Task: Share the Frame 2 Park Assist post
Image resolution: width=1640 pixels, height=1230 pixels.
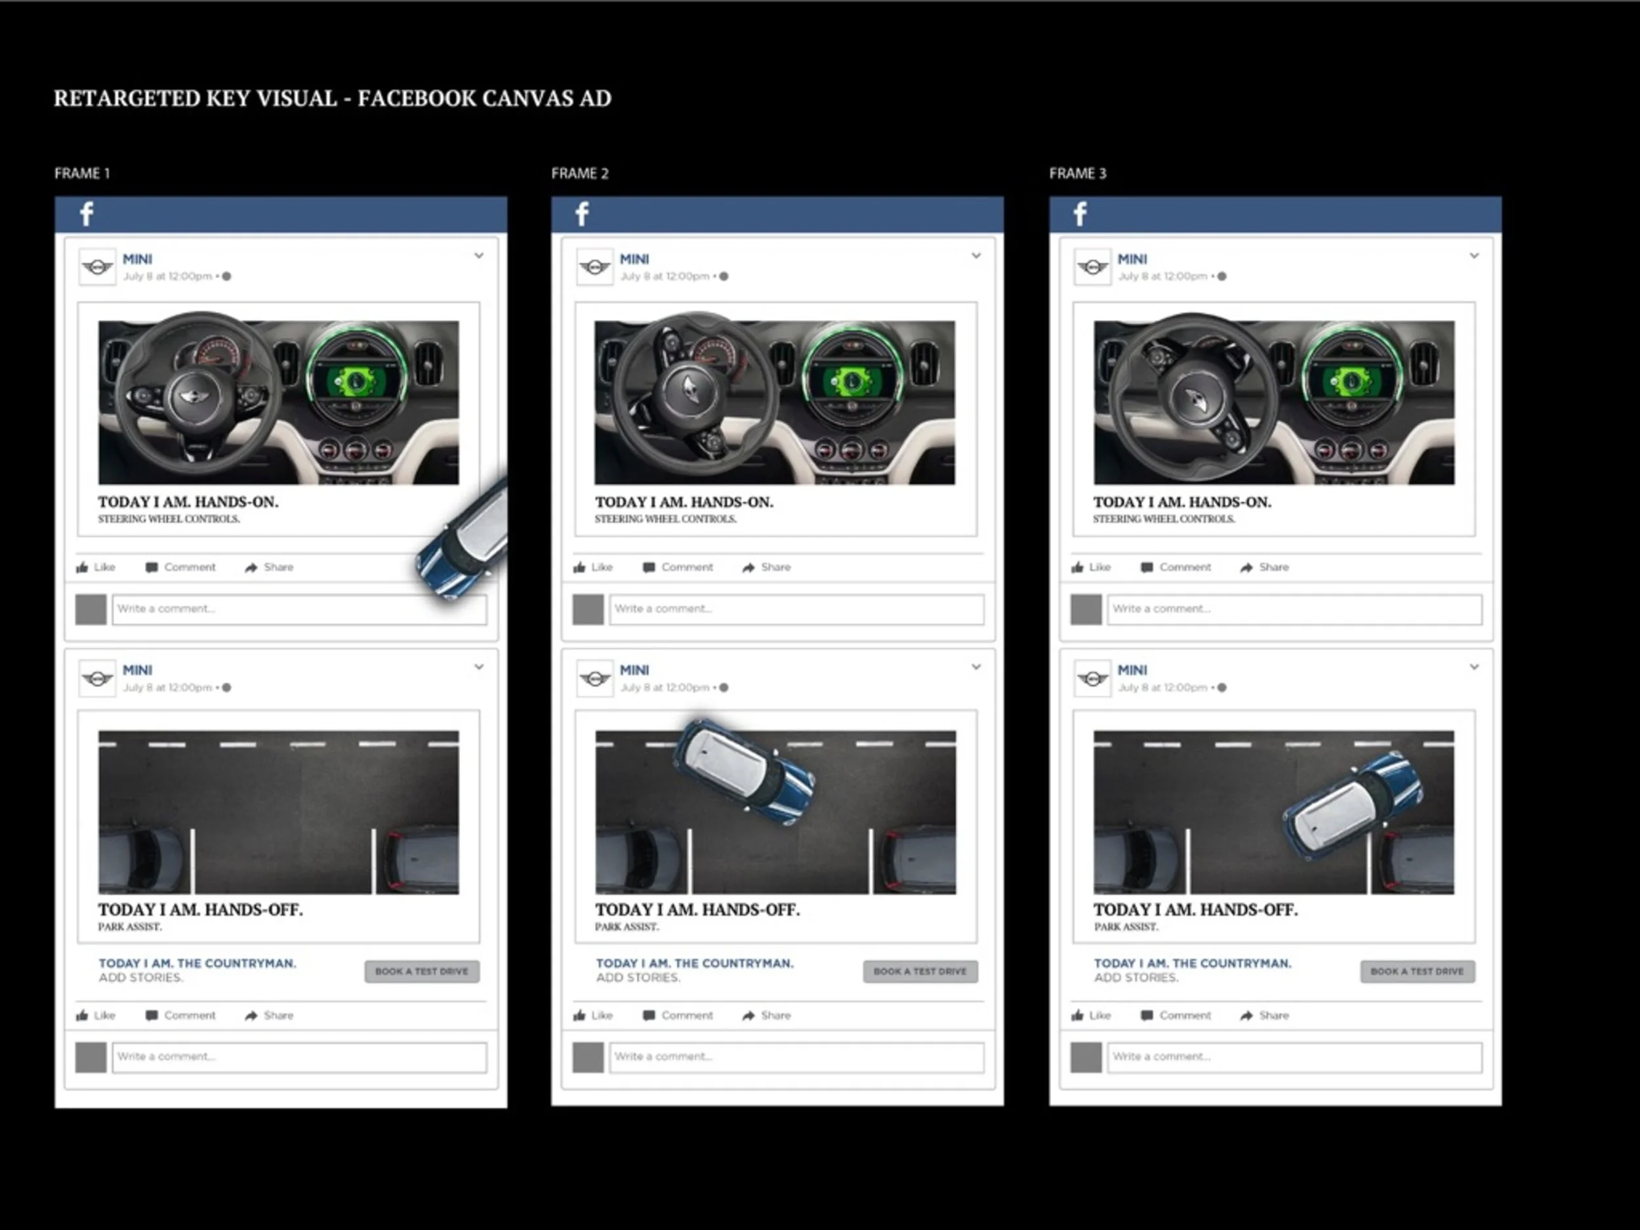Action: pos(767,1015)
